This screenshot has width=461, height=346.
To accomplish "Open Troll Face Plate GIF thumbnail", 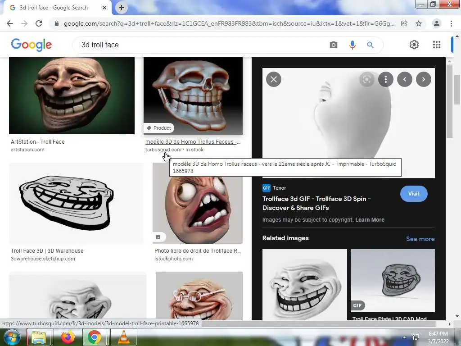I will (393, 281).
